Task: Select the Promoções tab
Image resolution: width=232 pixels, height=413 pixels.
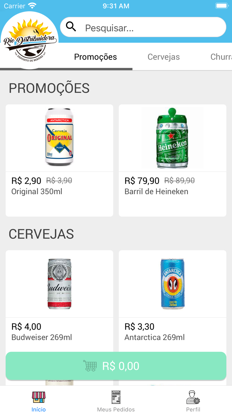Action: [x=95, y=57]
